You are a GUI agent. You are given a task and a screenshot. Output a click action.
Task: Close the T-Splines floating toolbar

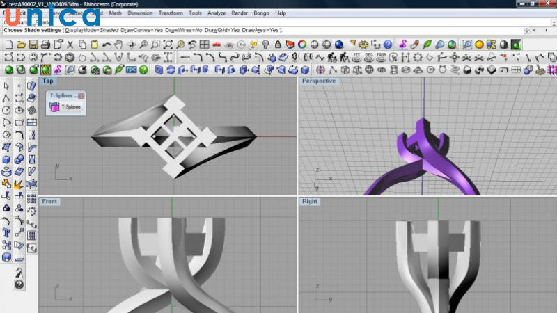tap(81, 95)
